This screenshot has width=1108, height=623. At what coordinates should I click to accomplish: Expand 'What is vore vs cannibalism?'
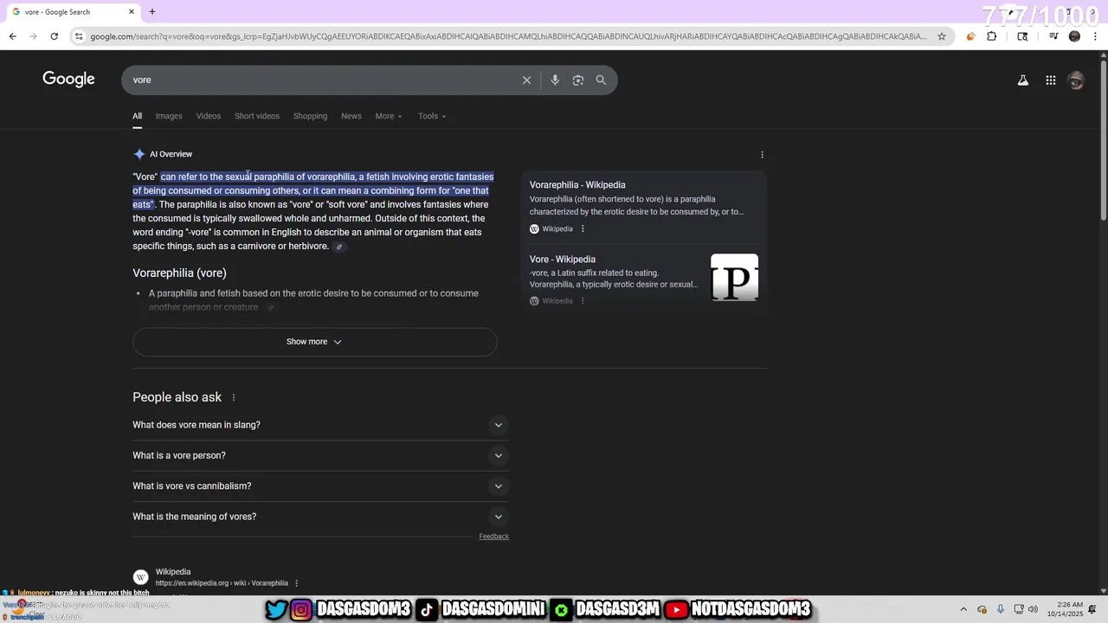pos(320,486)
